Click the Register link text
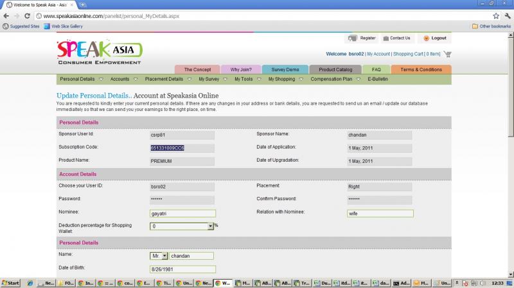The image size is (514, 288). click(x=368, y=38)
